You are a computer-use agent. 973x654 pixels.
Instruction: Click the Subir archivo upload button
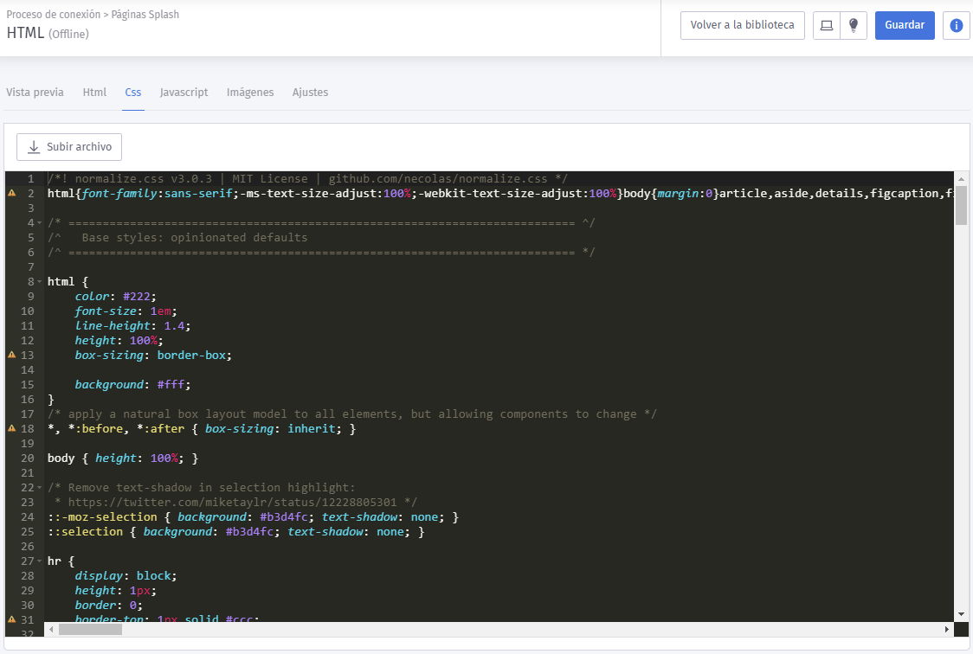pos(69,147)
